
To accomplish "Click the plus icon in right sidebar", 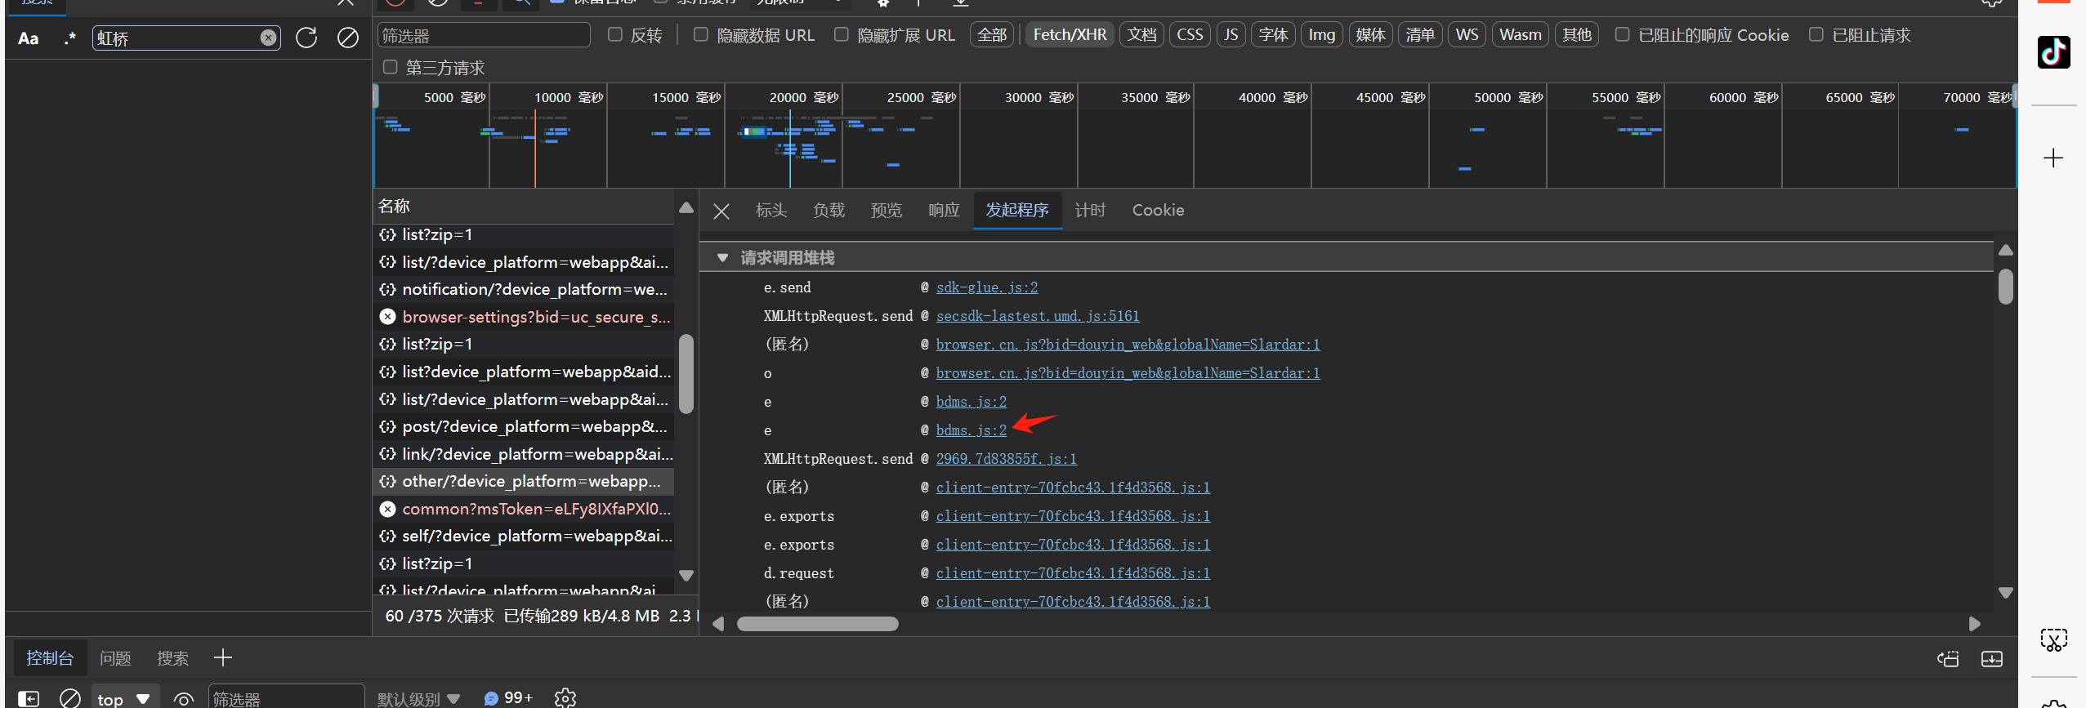I will tap(2053, 158).
